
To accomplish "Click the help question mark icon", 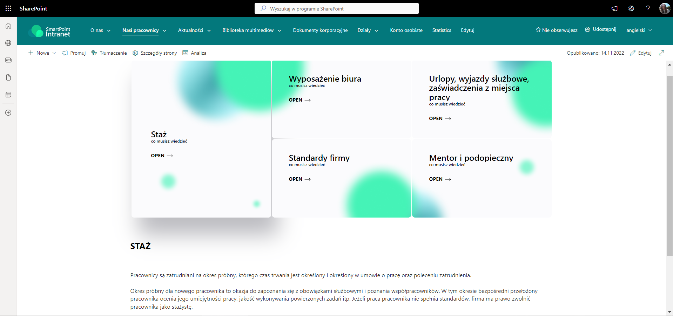I will (648, 8).
